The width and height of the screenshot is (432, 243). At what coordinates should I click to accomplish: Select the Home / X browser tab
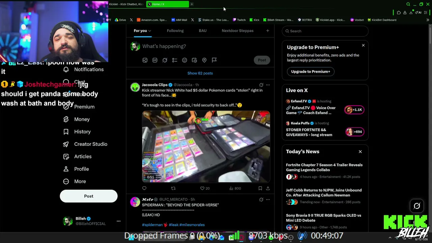point(168,4)
